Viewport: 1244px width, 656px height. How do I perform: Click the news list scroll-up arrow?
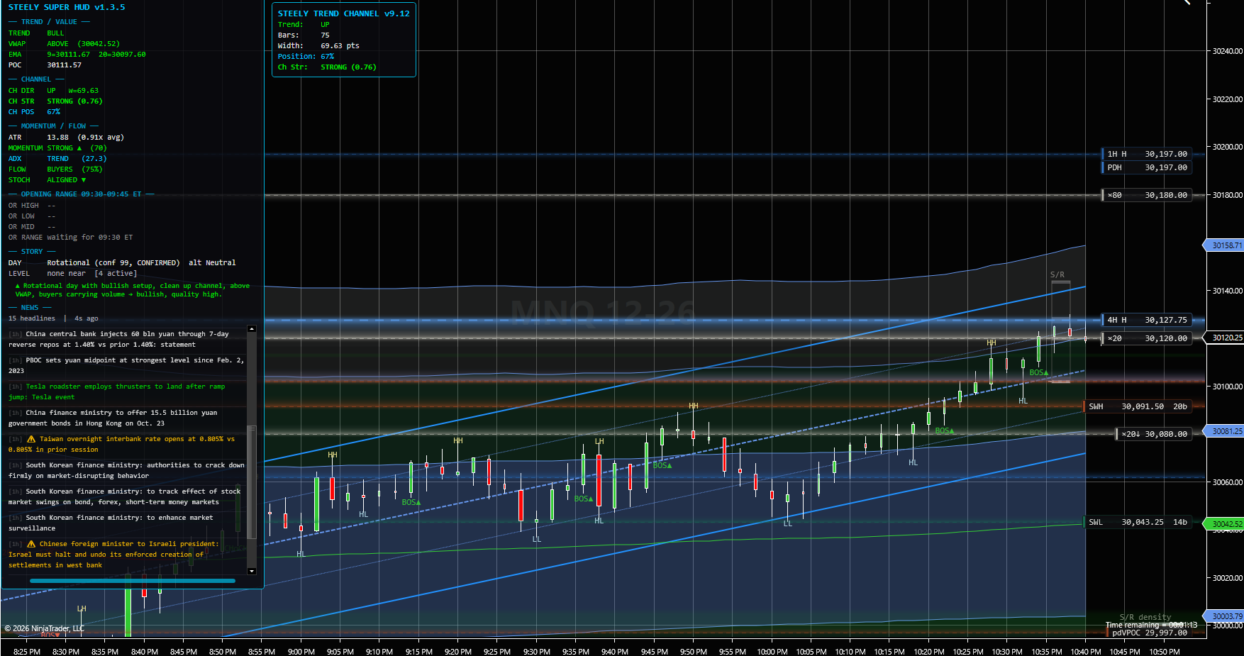point(252,329)
